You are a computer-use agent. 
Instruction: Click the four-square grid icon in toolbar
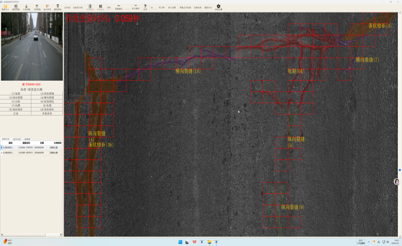100,7
